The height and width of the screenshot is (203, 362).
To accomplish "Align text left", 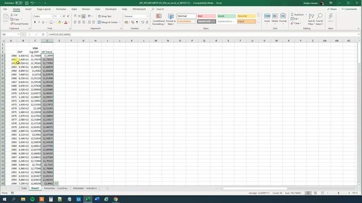I will (75, 23).
